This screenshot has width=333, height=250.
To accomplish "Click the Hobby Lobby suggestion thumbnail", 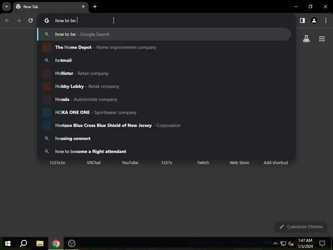I will (x=47, y=86).
